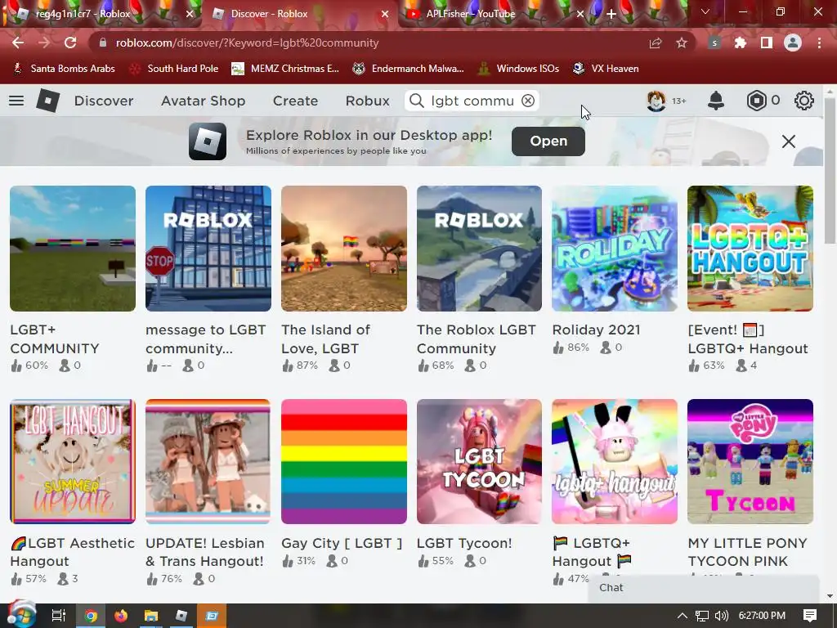Click the Roliday 2021 title text
The width and height of the screenshot is (837, 628).
point(596,330)
